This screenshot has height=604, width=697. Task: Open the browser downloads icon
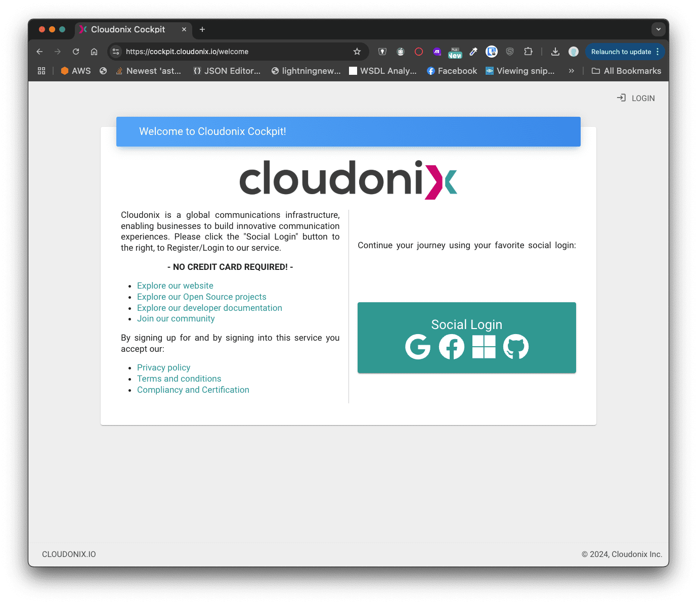click(555, 52)
